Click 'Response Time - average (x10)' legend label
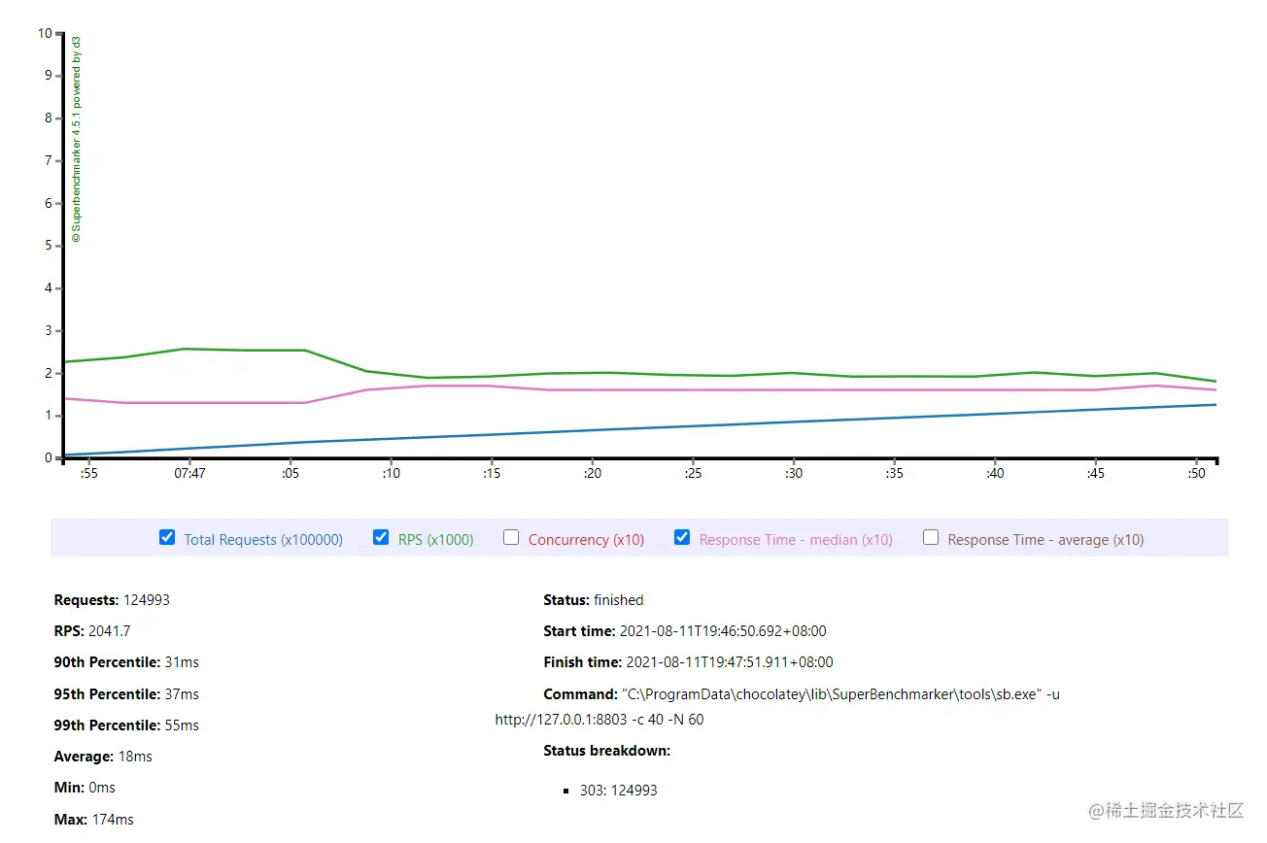The height and width of the screenshot is (843, 1267). [x=1045, y=540]
